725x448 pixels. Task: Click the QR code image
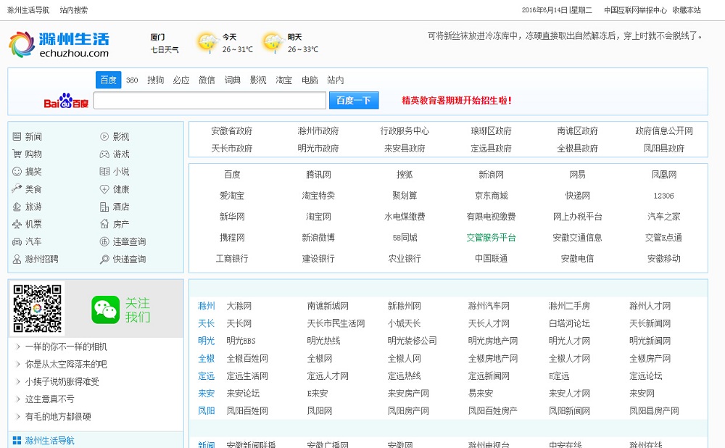click(37, 308)
